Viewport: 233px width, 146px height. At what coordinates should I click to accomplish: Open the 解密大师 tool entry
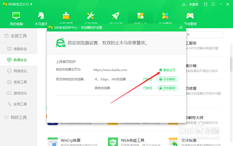(x=195, y=118)
